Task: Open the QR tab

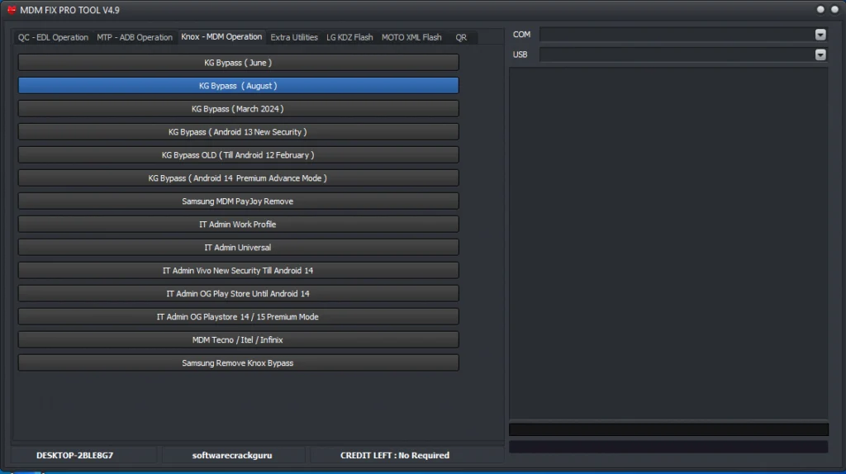Action: tap(461, 37)
